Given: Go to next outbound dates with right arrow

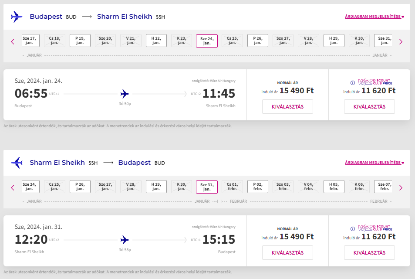Looking at the screenshot, I should tap(401, 42).
